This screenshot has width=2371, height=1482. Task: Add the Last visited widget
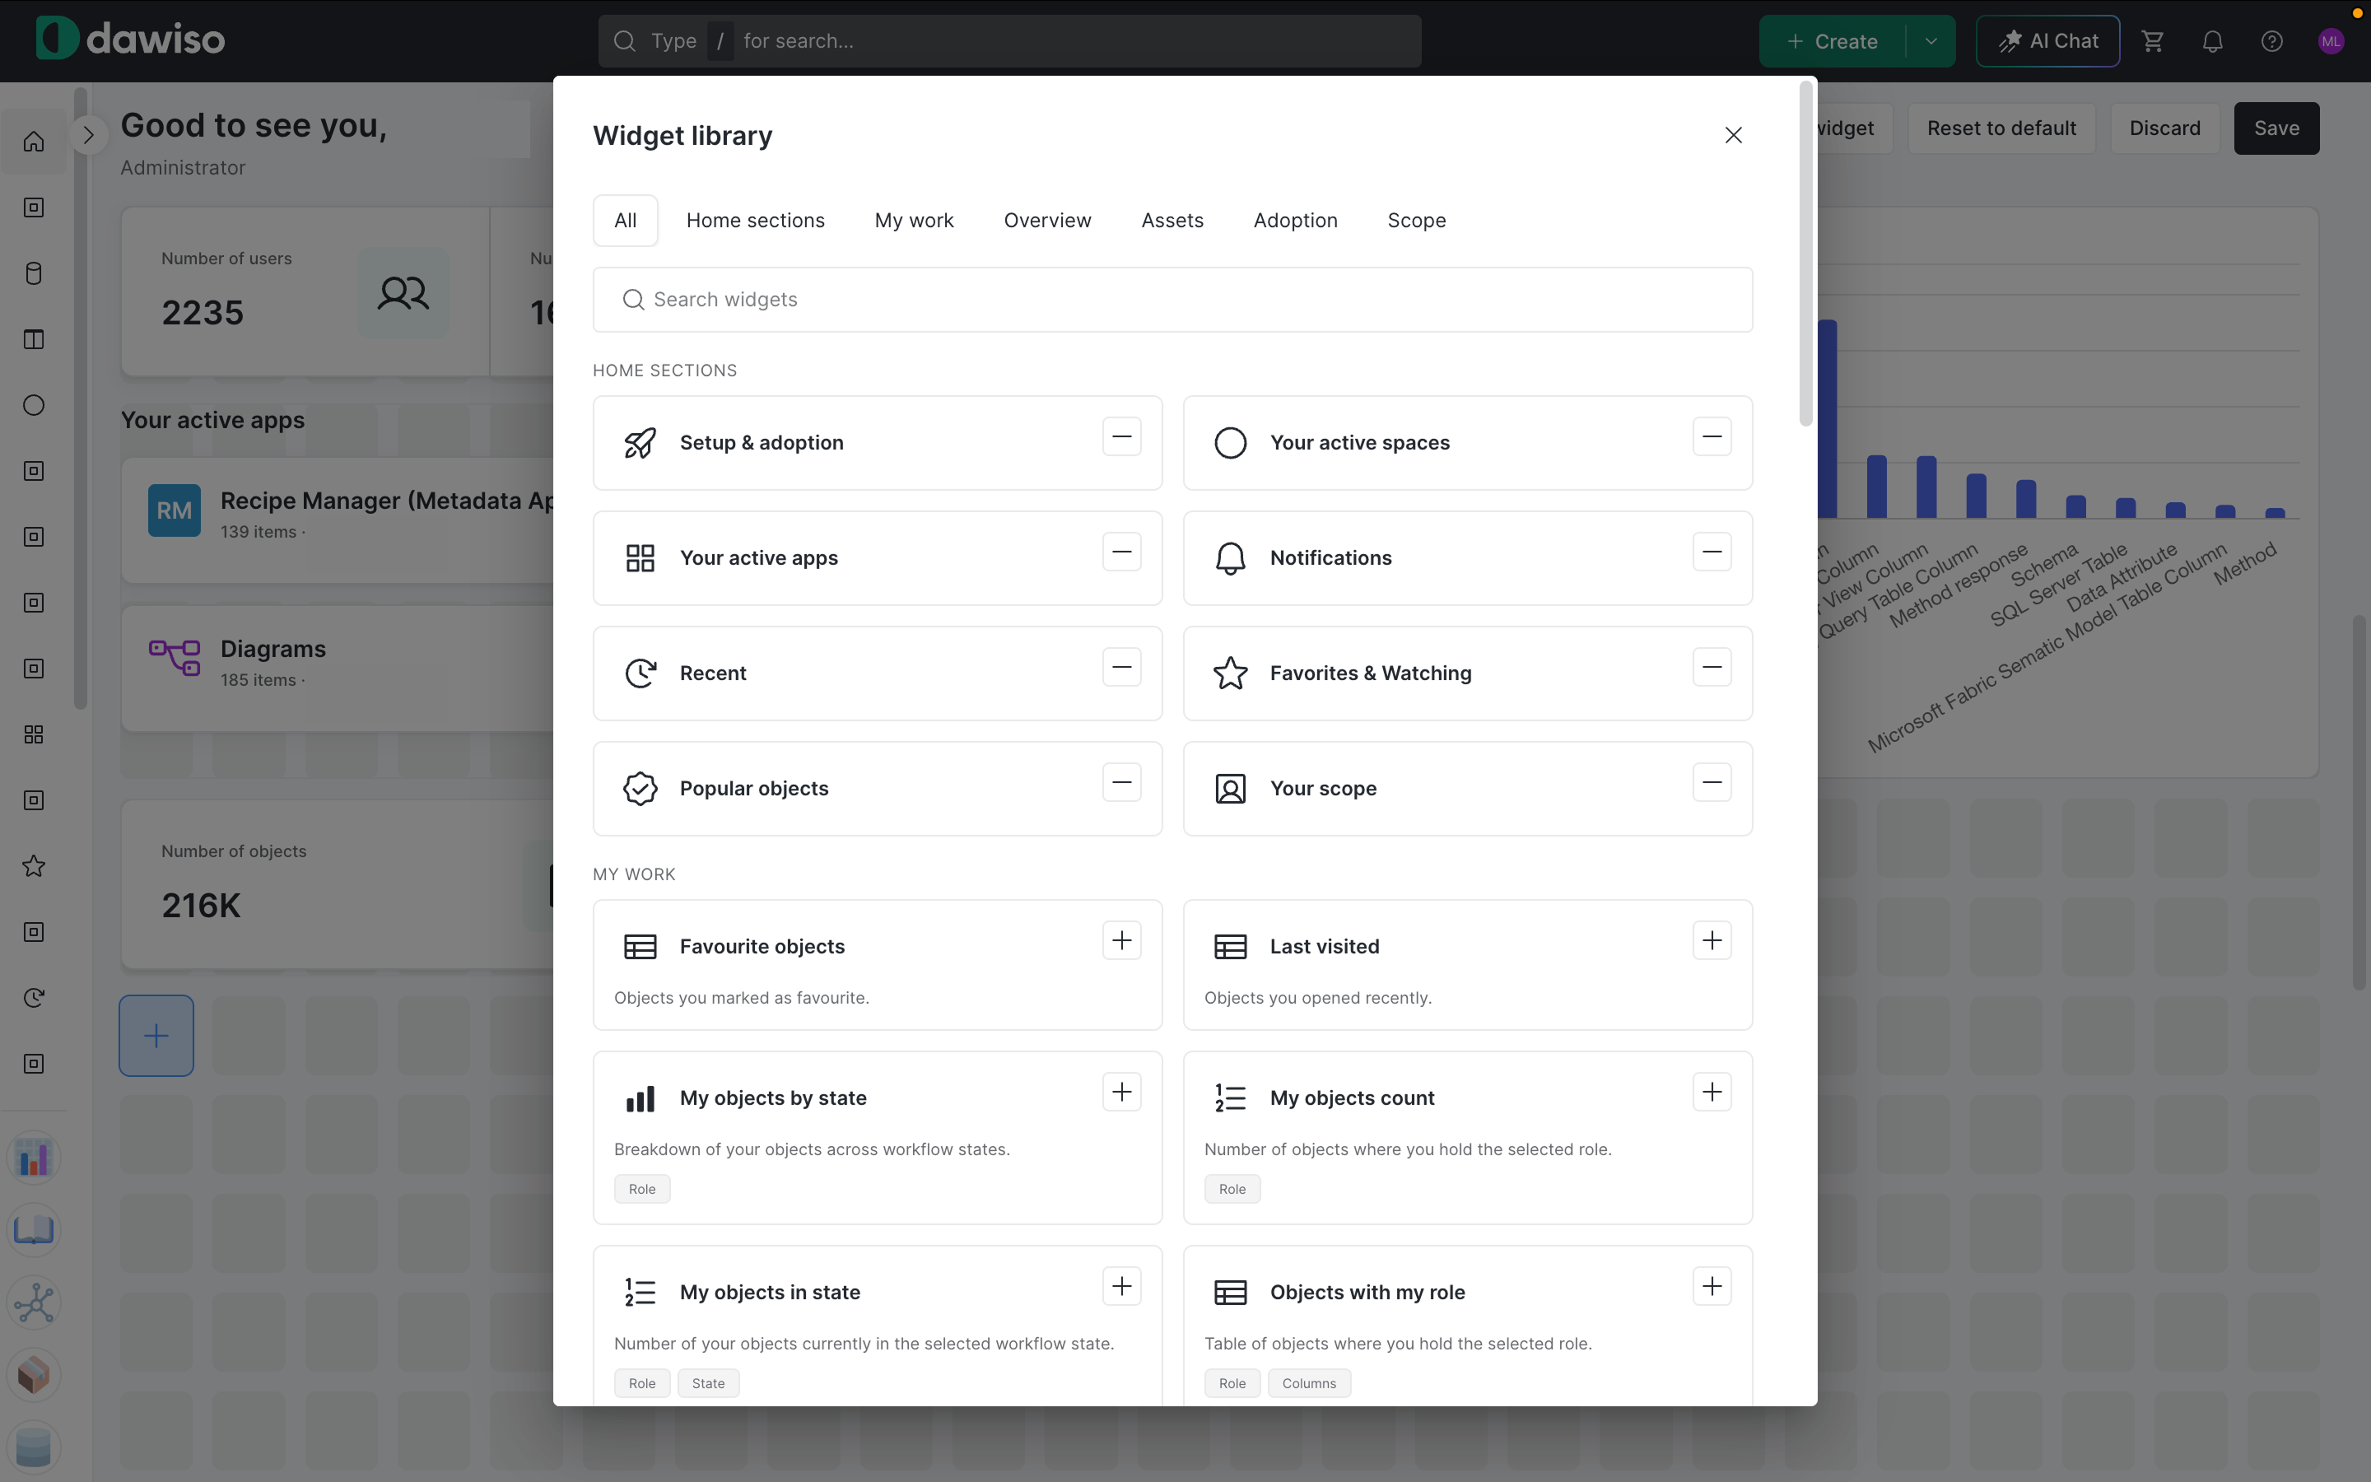click(x=1712, y=941)
